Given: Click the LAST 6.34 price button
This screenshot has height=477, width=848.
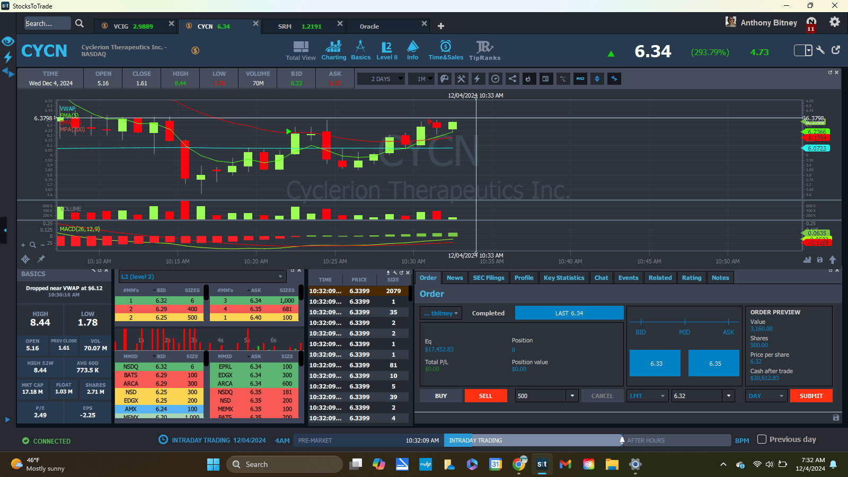Looking at the screenshot, I should [x=569, y=313].
